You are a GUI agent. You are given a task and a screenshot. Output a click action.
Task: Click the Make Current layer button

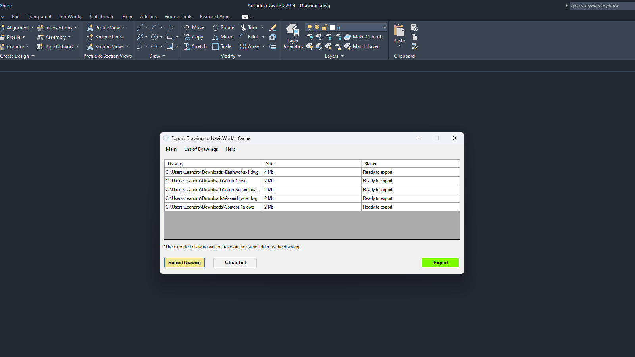[x=363, y=37]
